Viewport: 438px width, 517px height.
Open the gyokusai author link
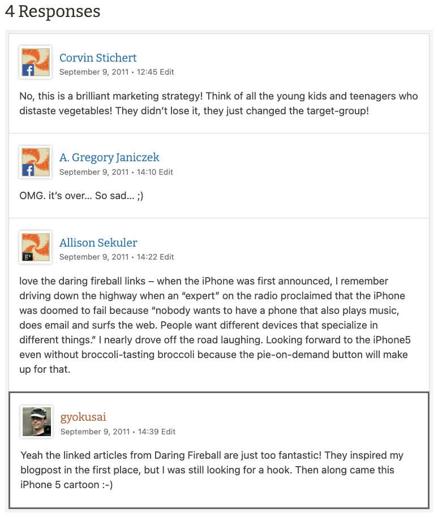tap(83, 417)
